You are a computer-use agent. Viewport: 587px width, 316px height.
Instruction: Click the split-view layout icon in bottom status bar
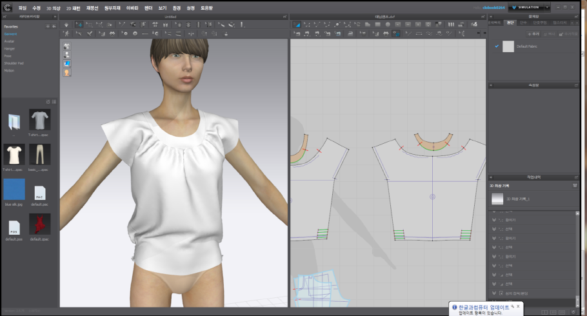[544, 312]
